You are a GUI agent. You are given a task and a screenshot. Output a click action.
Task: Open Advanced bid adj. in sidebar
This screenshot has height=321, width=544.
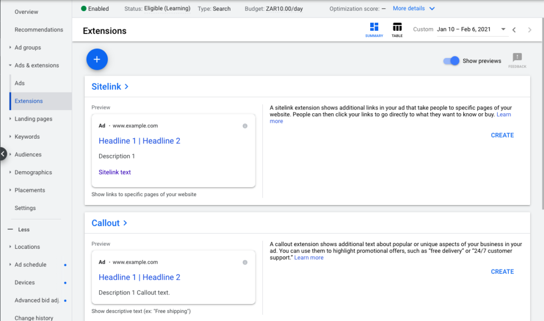pyautogui.click(x=37, y=300)
